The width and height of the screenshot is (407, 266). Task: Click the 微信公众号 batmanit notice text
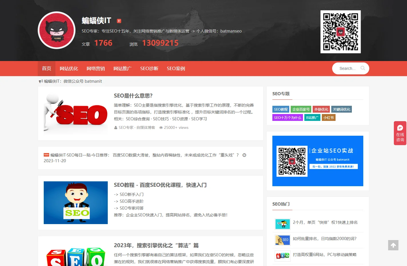pyautogui.click(x=83, y=81)
